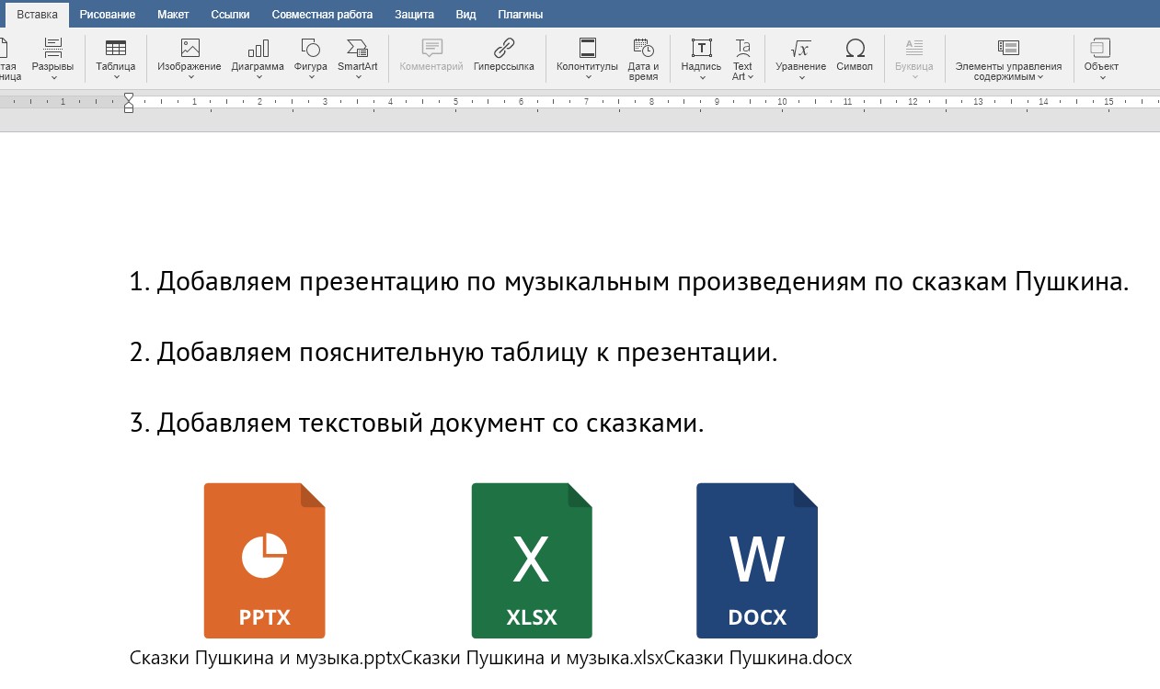Screen dimensions: 1160x689
Task: Click list item 3 about текстовый документ
Action: pos(417,424)
